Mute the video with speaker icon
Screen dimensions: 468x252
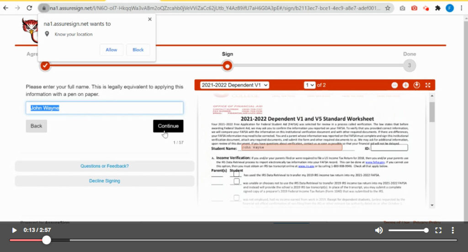pyautogui.click(x=379, y=230)
